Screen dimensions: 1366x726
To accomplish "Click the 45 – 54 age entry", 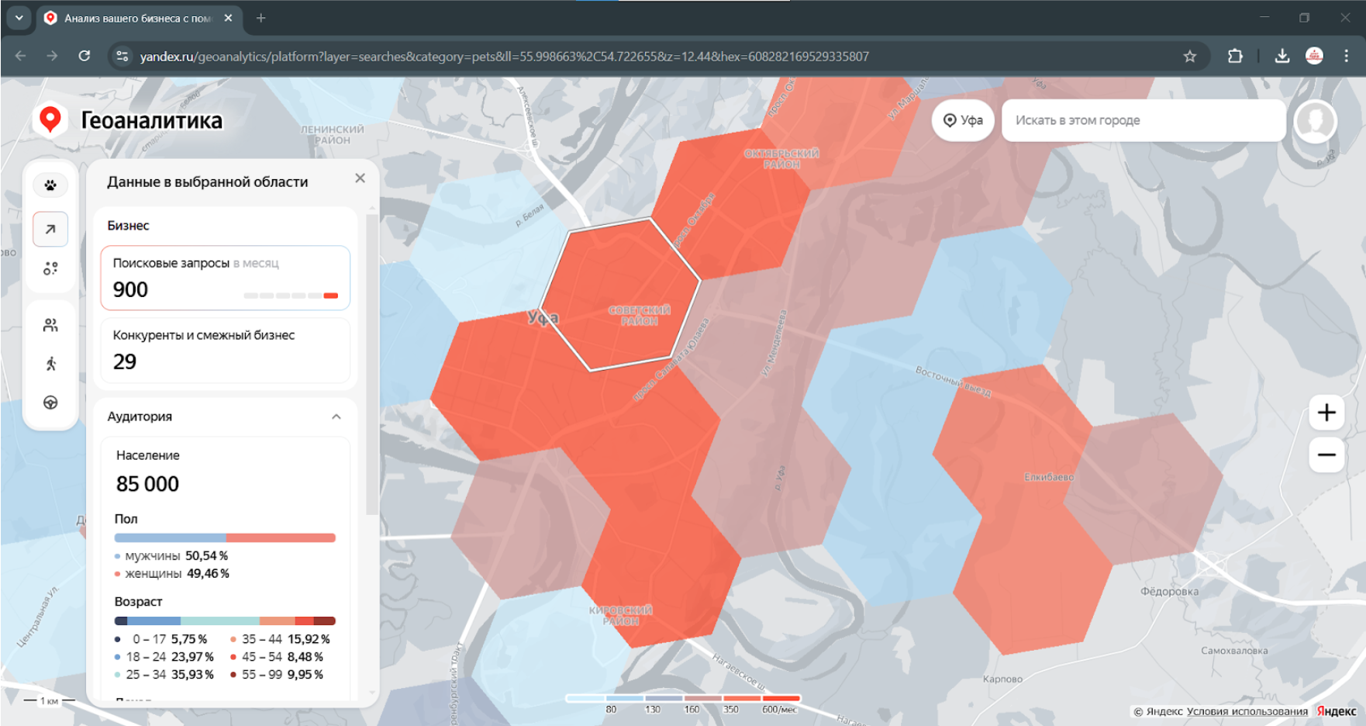I will pyautogui.click(x=278, y=657).
